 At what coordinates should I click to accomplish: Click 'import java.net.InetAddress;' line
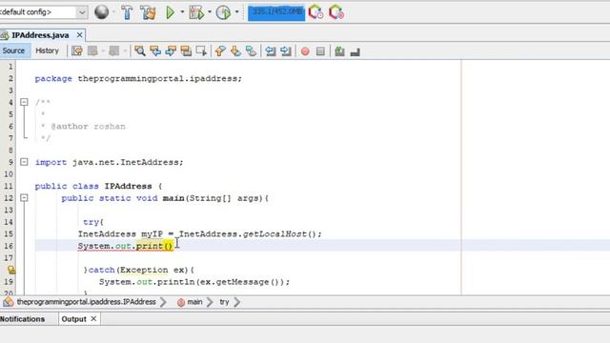pos(109,162)
